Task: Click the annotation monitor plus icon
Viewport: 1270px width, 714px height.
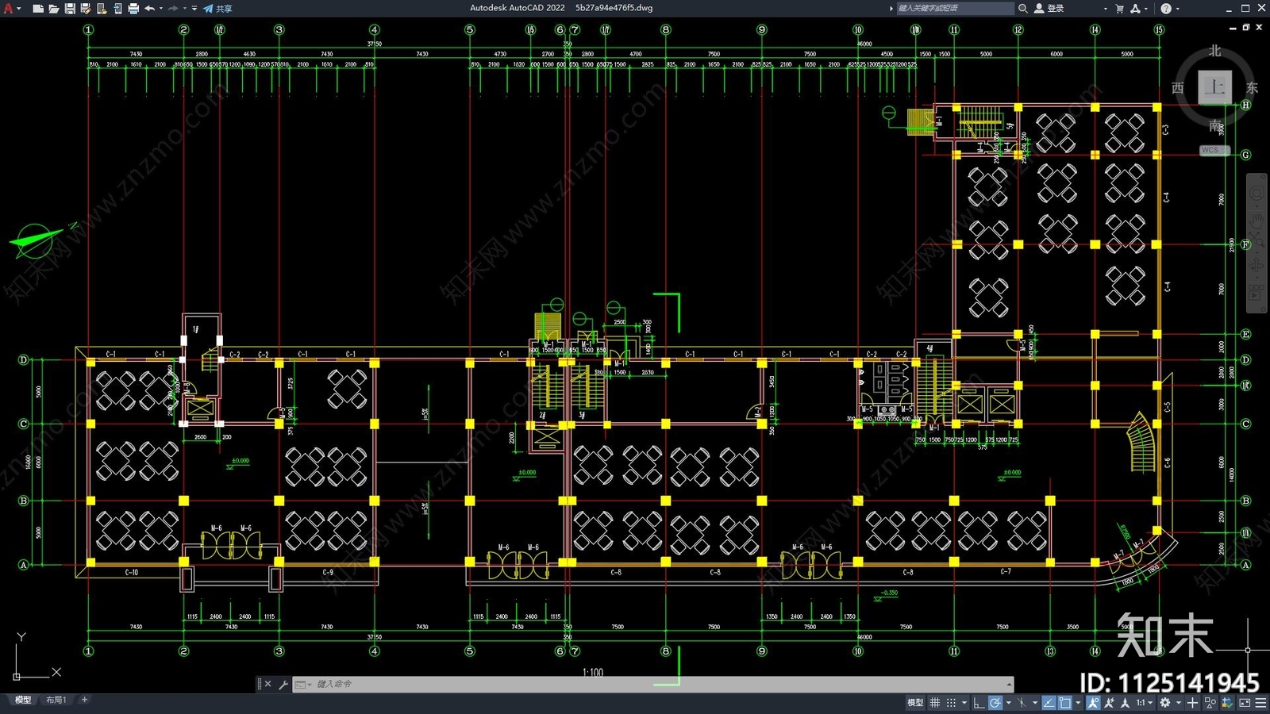Action: pos(1192,703)
